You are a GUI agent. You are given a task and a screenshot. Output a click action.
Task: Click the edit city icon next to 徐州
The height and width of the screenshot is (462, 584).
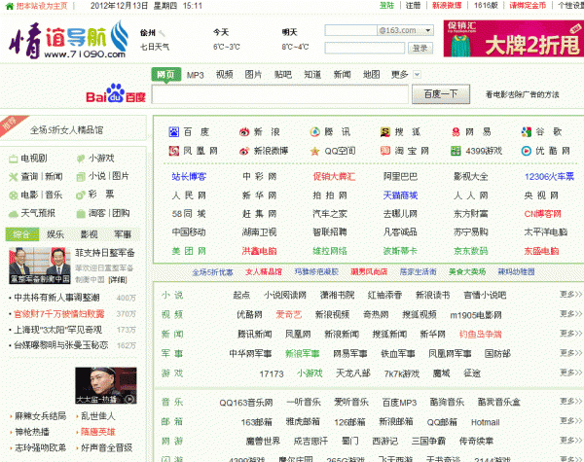pos(162,33)
